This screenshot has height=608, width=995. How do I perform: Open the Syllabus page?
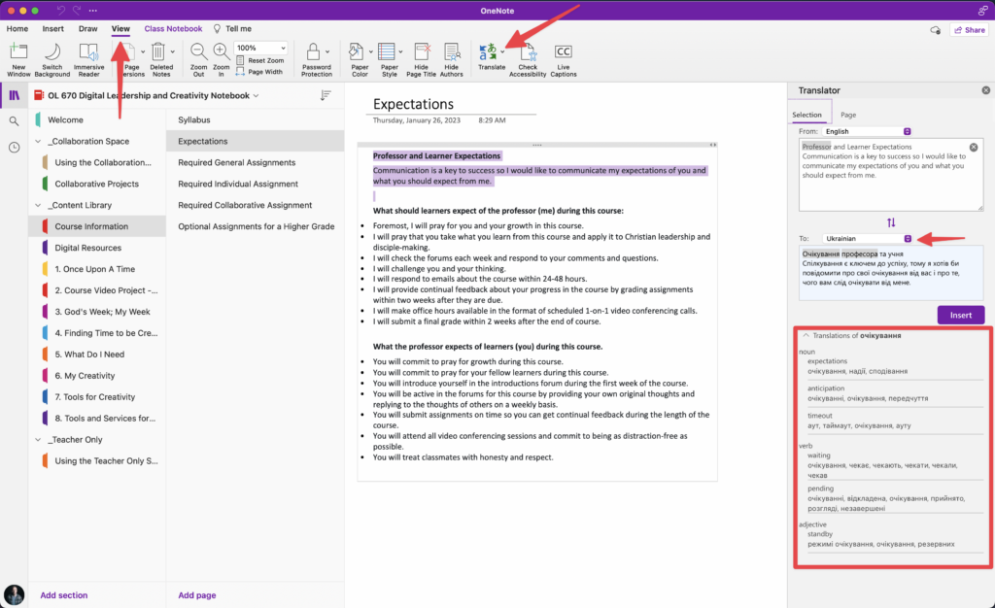[x=256, y=119]
